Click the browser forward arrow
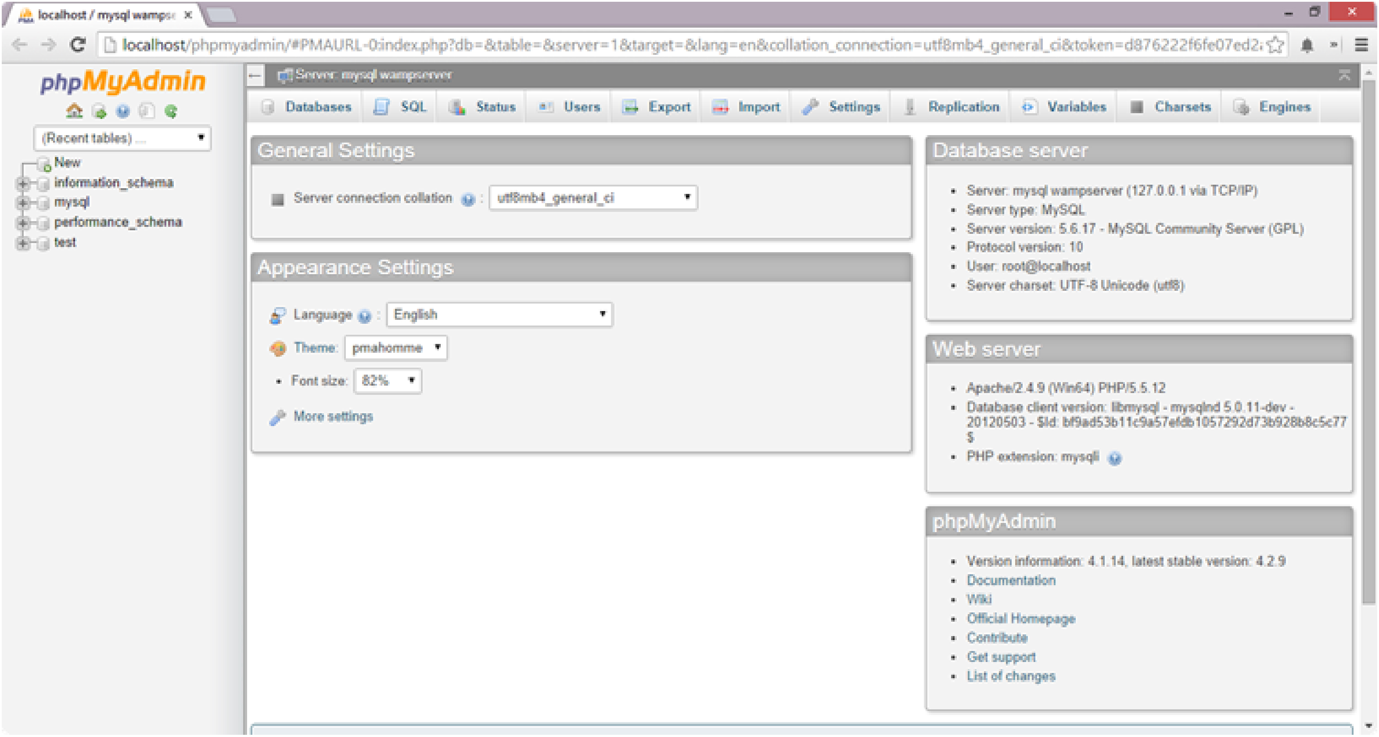Image resolution: width=1379 pixels, height=737 pixels. pos(49,45)
